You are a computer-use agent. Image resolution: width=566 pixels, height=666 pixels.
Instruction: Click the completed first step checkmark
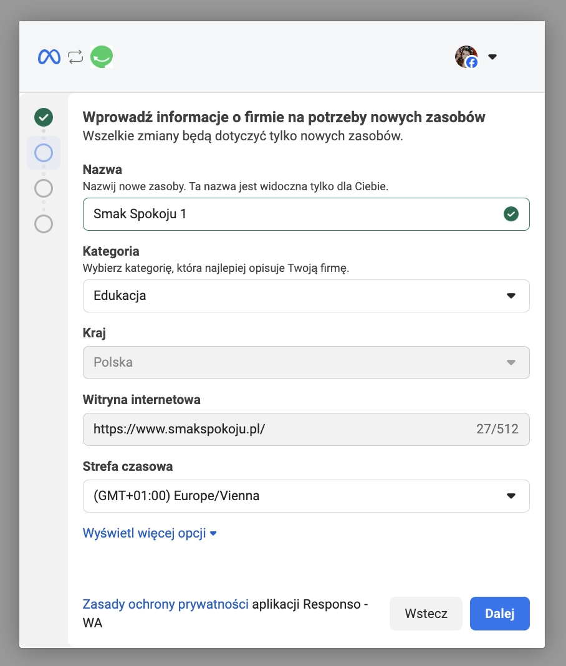[x=44, y=117]
